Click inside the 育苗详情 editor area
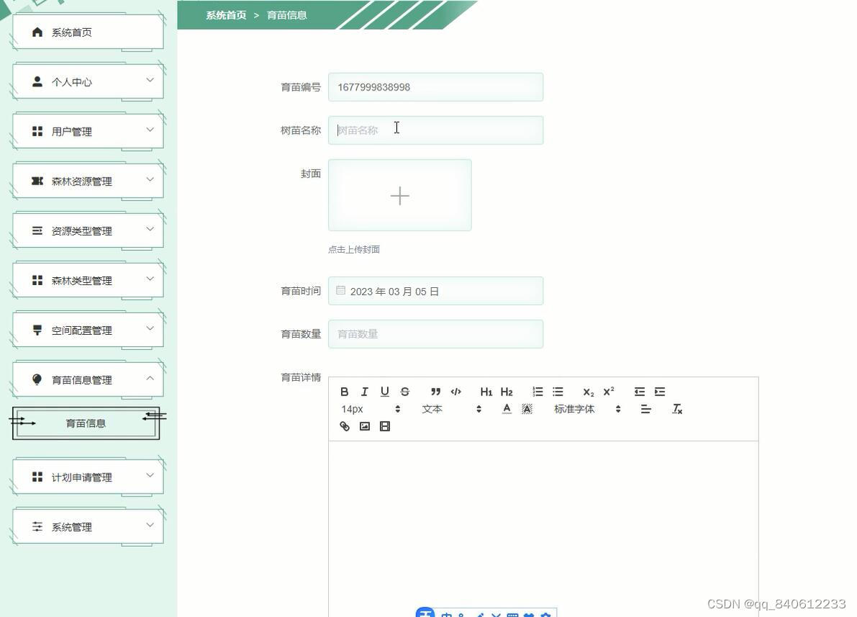Viewport: 857px width, 617px height. point(543,528)
